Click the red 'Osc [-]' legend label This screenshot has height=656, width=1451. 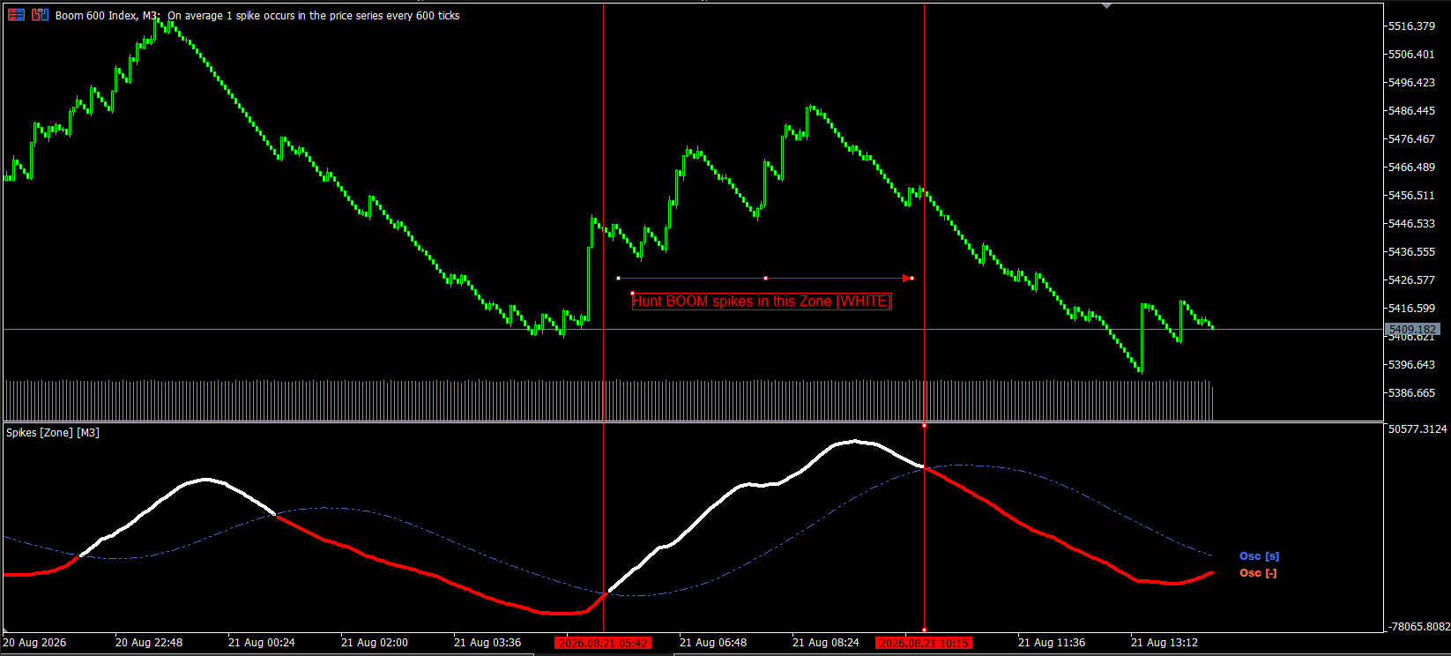1258,573
